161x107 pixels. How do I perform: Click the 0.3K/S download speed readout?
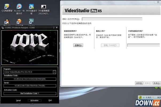(x=148, y=97)
